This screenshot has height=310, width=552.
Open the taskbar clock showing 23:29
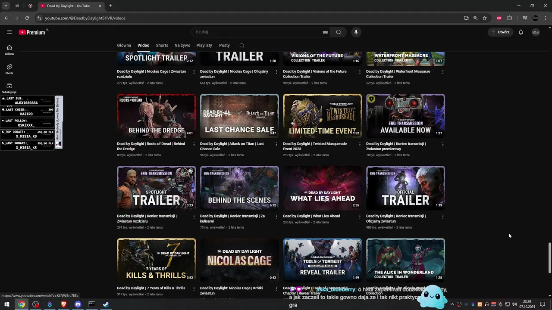tap(527, 304)
